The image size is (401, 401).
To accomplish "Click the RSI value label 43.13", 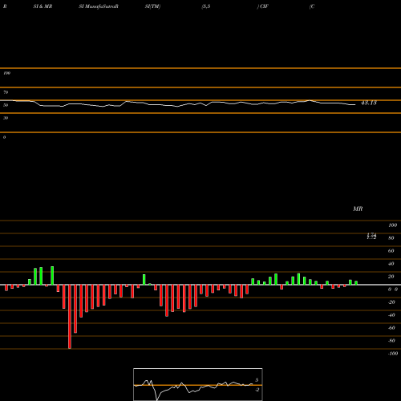I will (x=369, y=103).
